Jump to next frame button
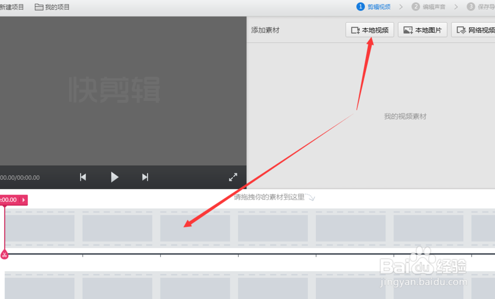This screenshot has width=495, height=299. (x=145, y=177)
